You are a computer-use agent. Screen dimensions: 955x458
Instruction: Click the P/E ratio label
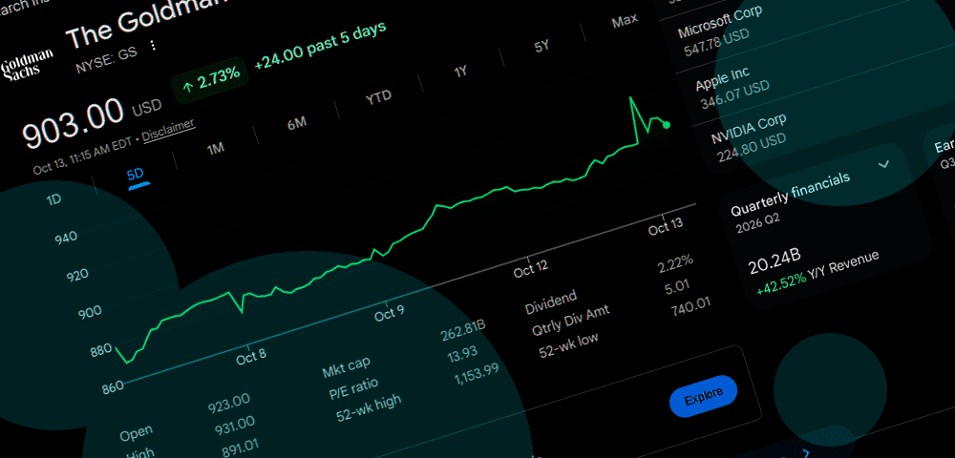[353, 389]
